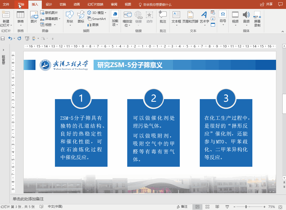The image size is (286, 210).
Task: Insert a SmartArt graphic
Action: tap(97, 19)
